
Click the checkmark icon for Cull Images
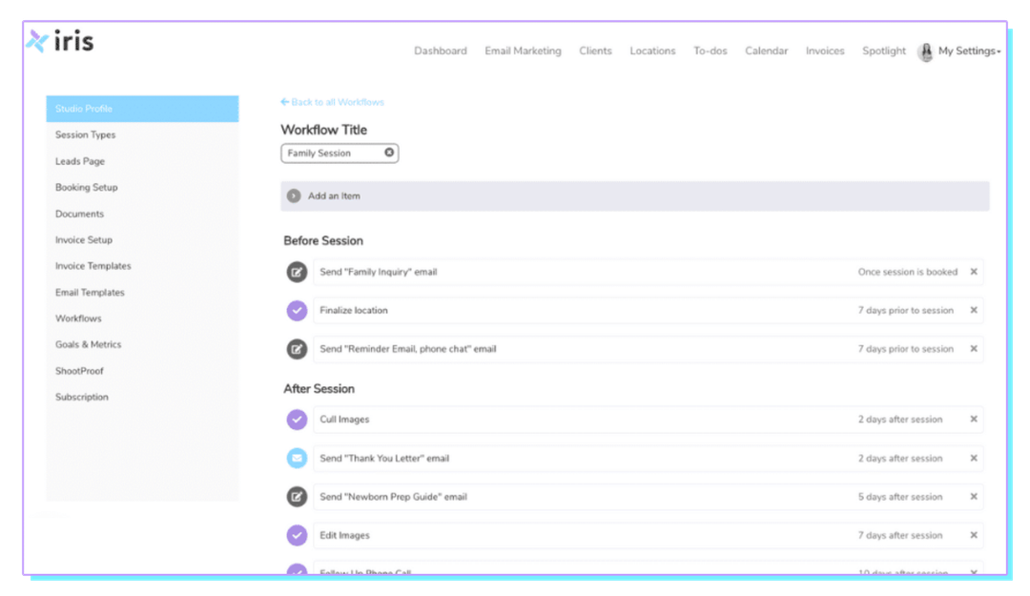point(297,420)
